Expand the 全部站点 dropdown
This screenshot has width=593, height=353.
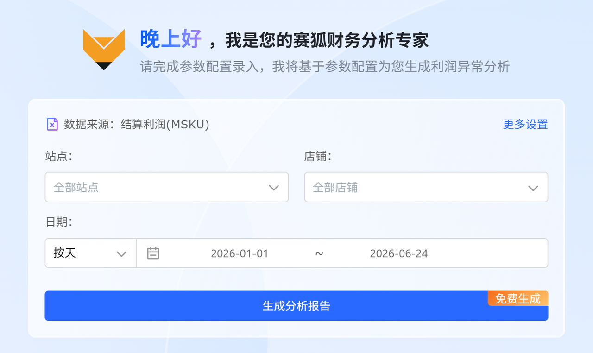pos(167,187)
